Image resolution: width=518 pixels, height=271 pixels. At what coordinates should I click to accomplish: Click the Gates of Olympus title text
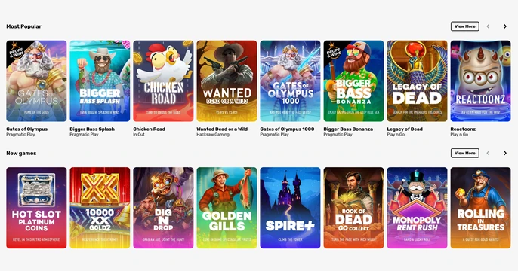click(26, 129)
